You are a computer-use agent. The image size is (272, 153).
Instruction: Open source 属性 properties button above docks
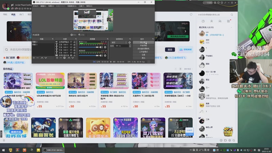click(73, 35)
